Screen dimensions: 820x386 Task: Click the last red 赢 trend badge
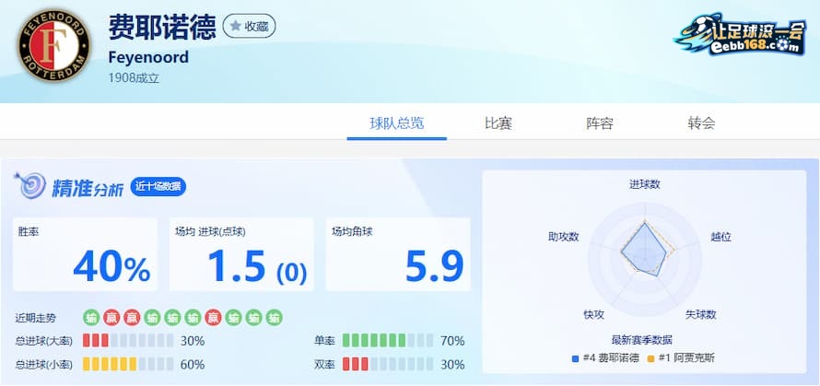pos(213,318)
